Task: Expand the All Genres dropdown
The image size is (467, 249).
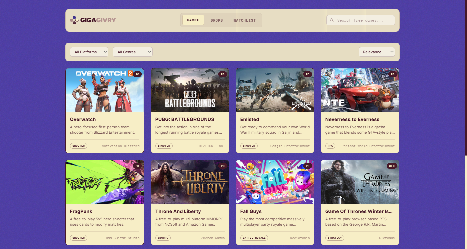Action: tap(133, 52)
